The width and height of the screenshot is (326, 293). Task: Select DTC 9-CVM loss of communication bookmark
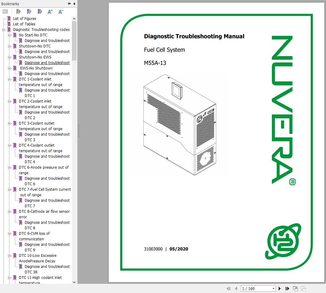click(x=34, y=236)
